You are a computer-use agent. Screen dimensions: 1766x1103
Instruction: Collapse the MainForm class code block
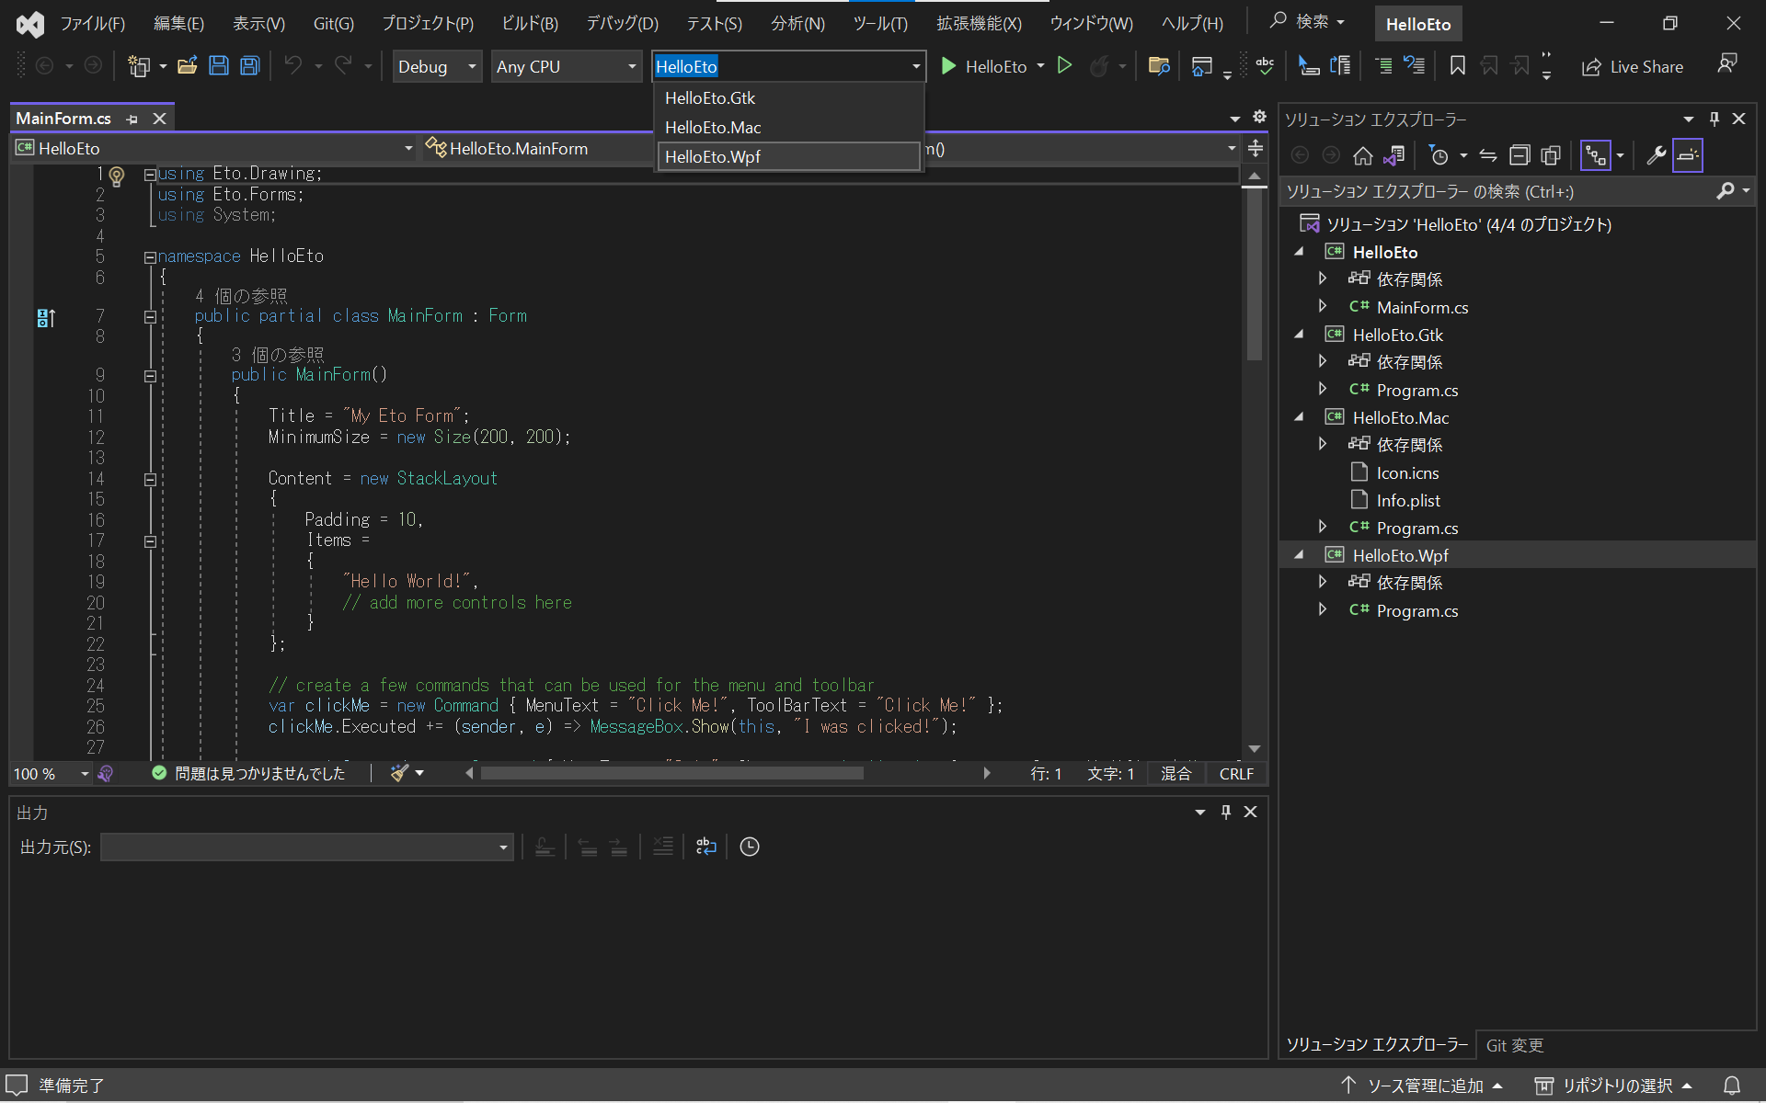coord(149,317)
